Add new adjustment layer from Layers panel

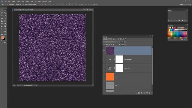(x=142, y=93)
